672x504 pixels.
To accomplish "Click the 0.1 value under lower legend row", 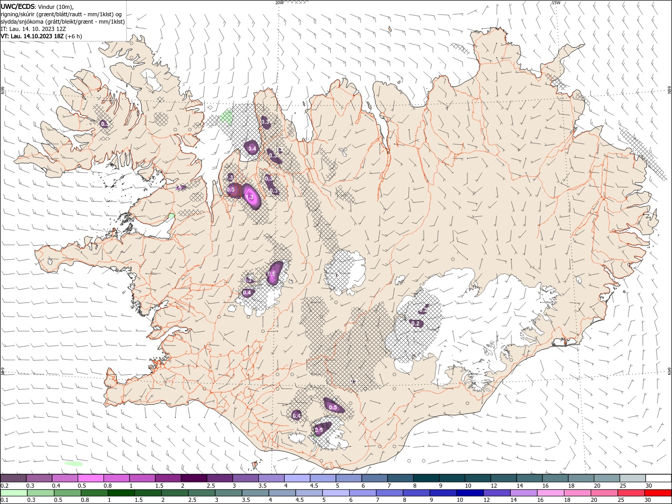I will click(x=5, y=500).
